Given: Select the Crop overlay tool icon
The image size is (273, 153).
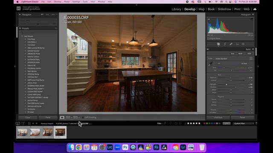Looking at the screenshot, I should [225, 44].
